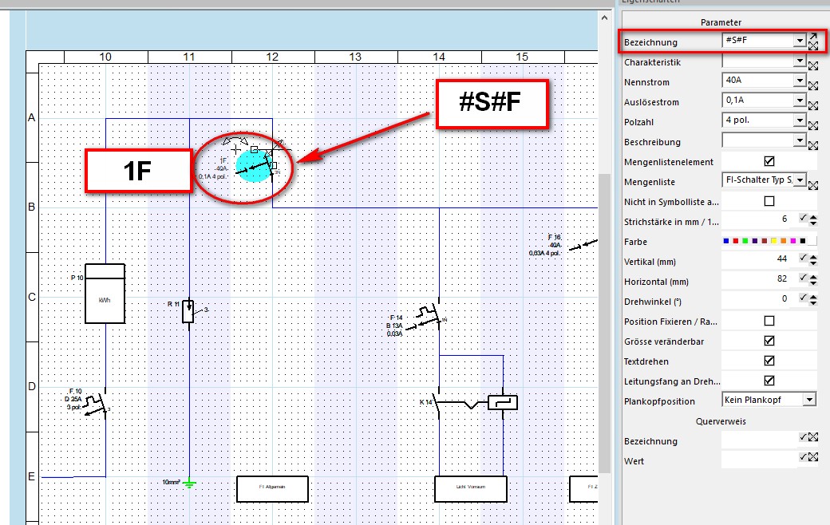This screenshot has height=525, width=830.
Task: Open the Auslösestrom dropdown
Action: coord(800,101)
